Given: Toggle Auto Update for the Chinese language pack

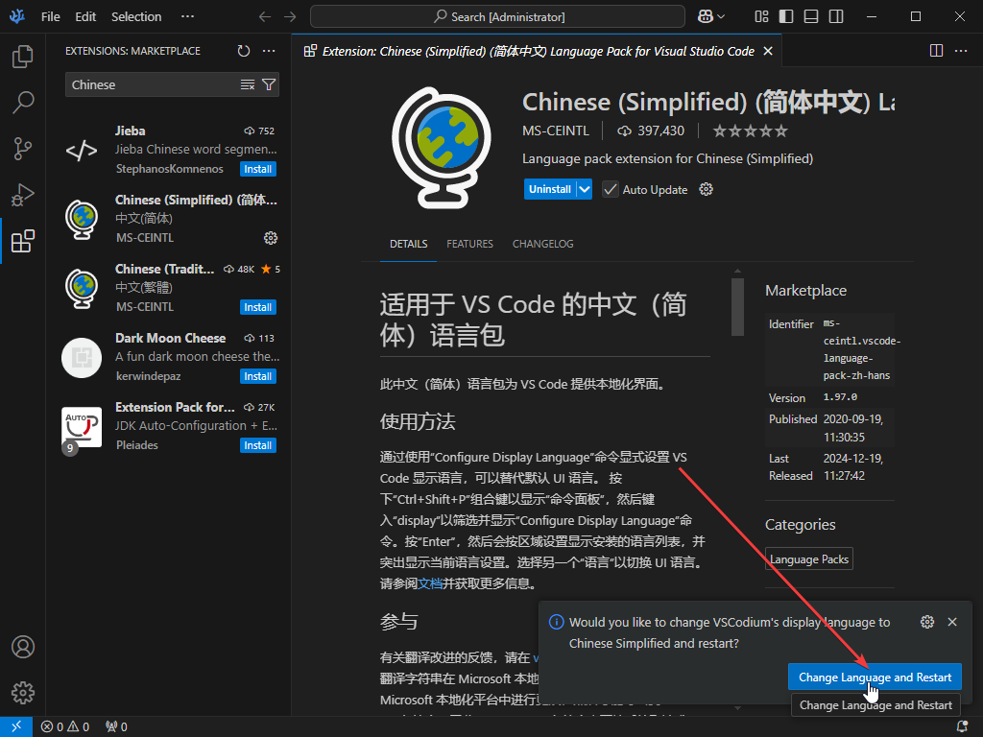Looking at the screenshot, I should (x=610, y=189).
